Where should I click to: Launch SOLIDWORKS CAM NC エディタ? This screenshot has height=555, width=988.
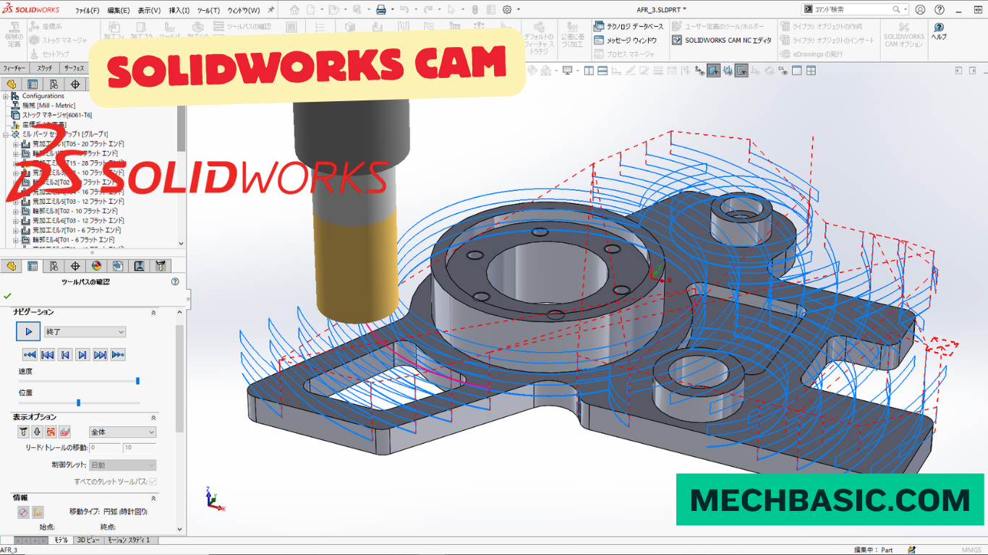click(x=722, y=40)
